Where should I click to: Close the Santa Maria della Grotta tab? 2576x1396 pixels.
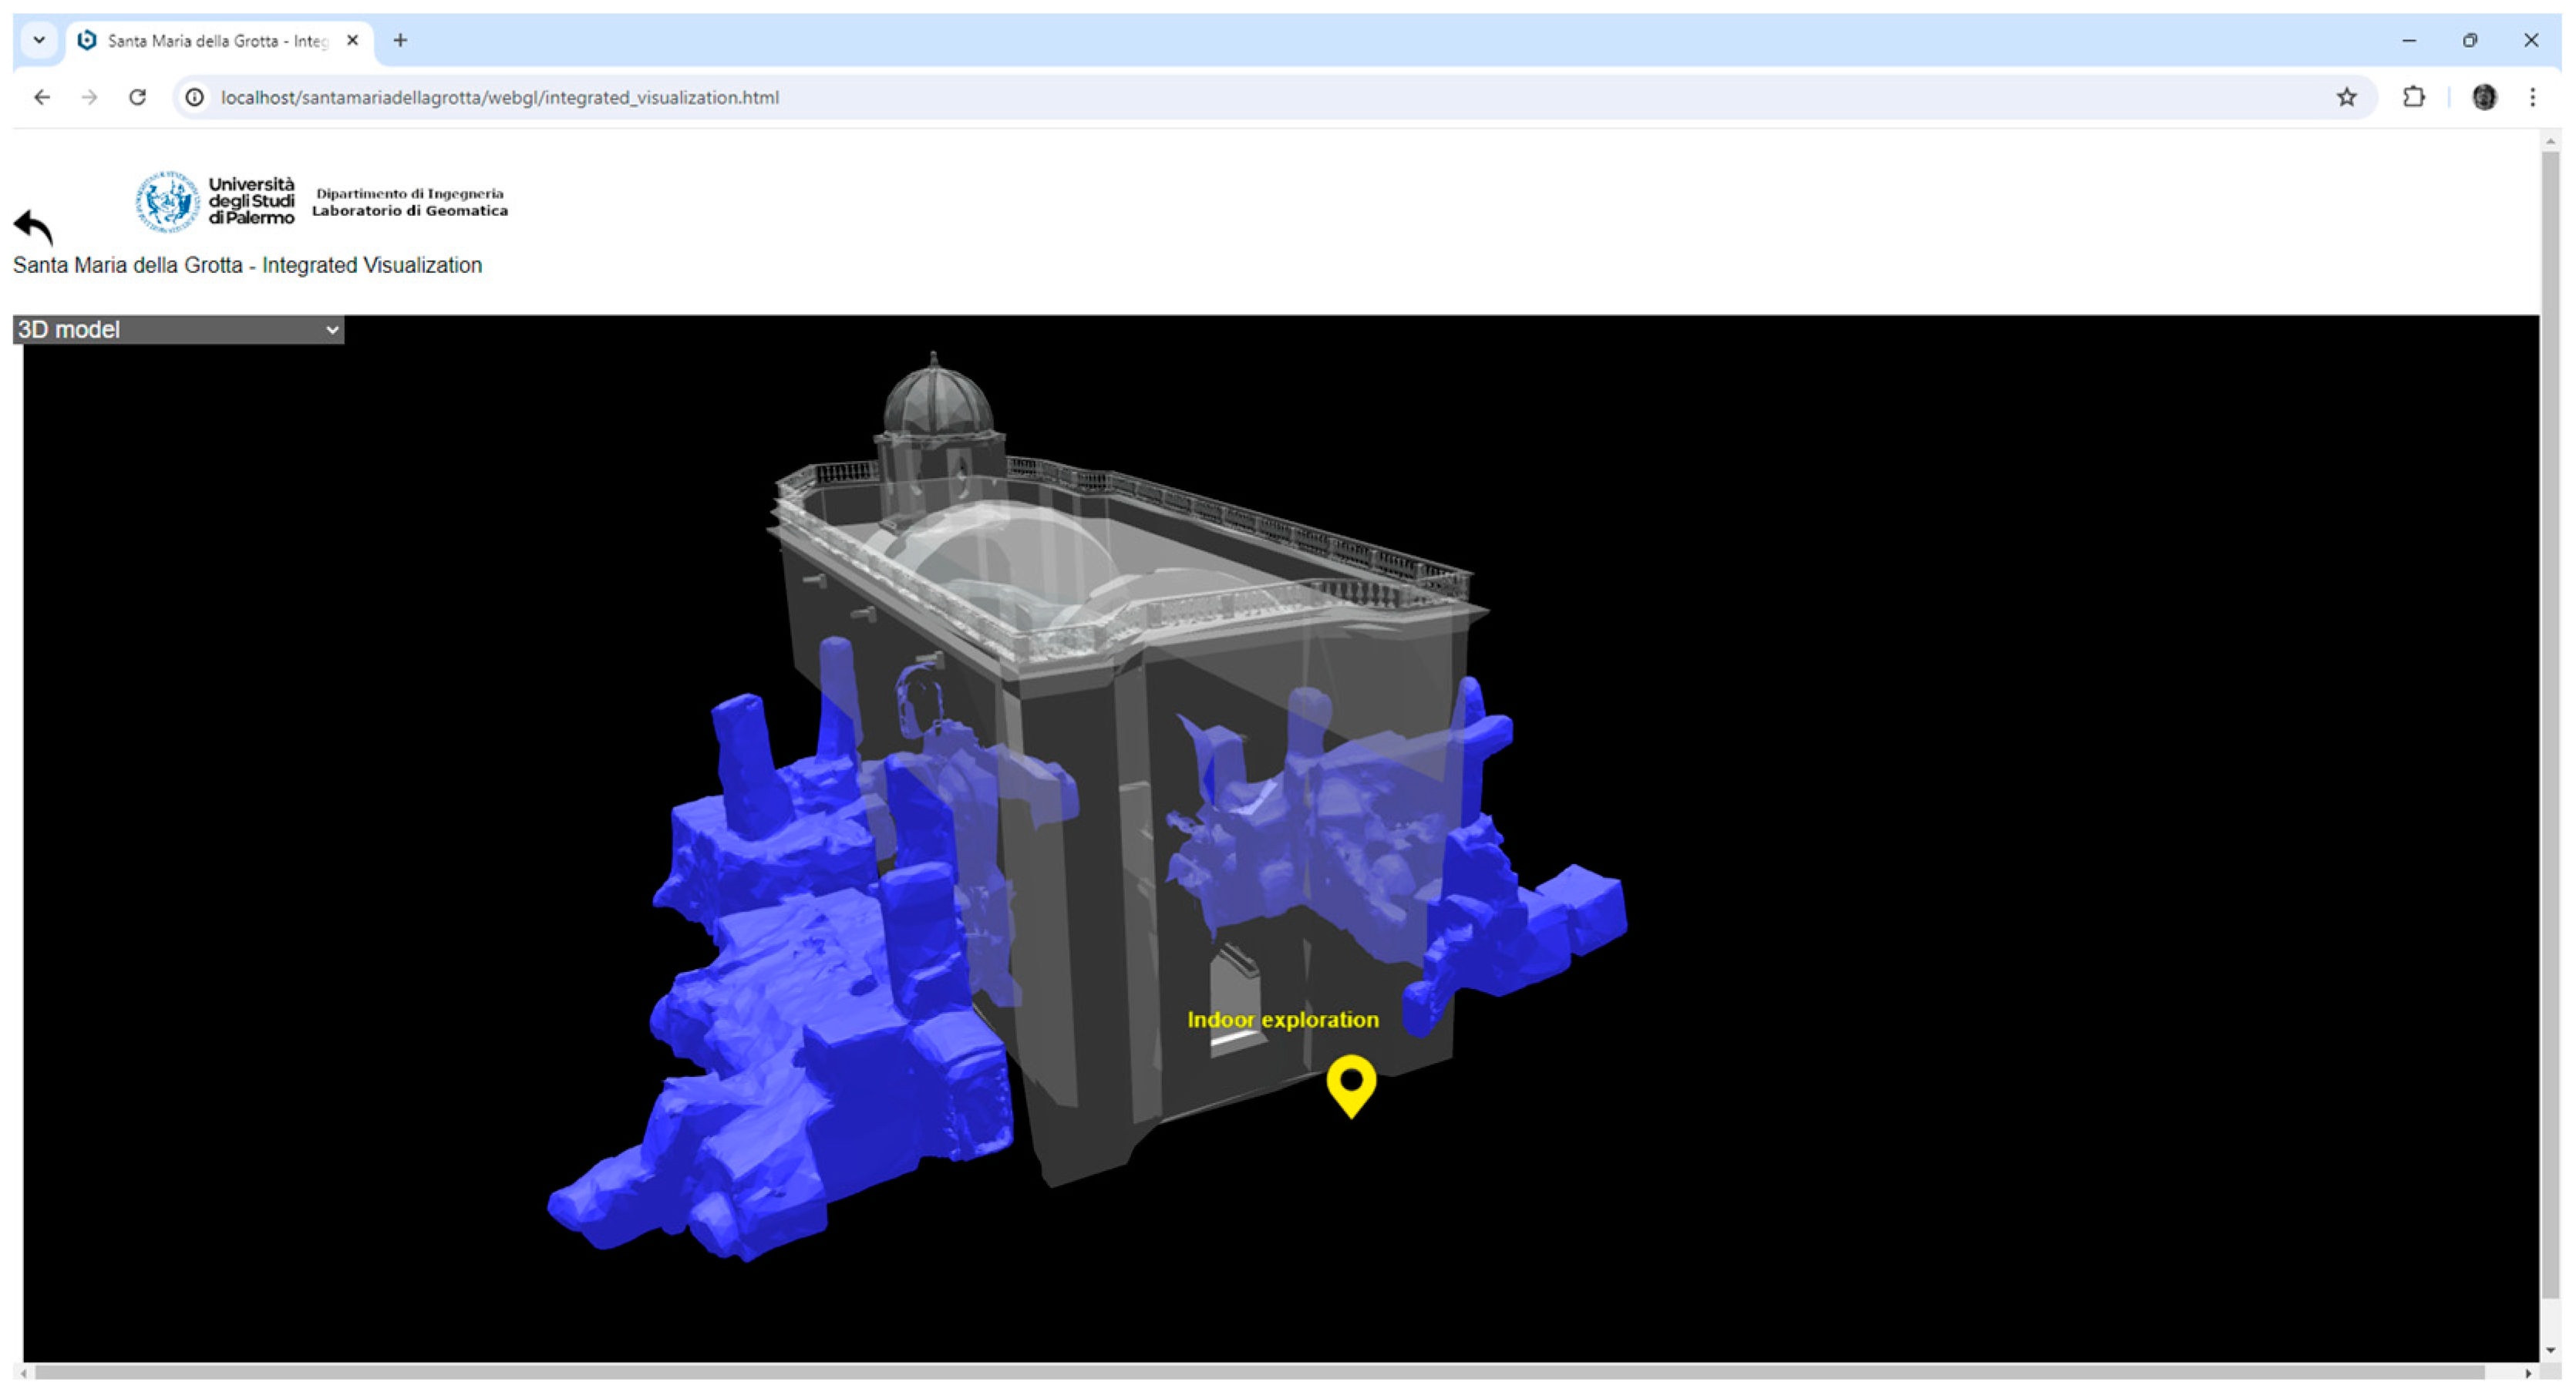(x=352, y=40)
